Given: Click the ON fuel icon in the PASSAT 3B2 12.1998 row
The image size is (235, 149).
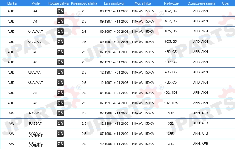Looking at the screenshot, I should tap(60, 123).
